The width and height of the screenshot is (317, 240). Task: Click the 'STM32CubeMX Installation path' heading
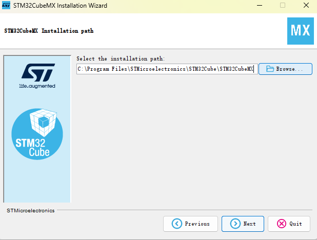click(49, 31)
